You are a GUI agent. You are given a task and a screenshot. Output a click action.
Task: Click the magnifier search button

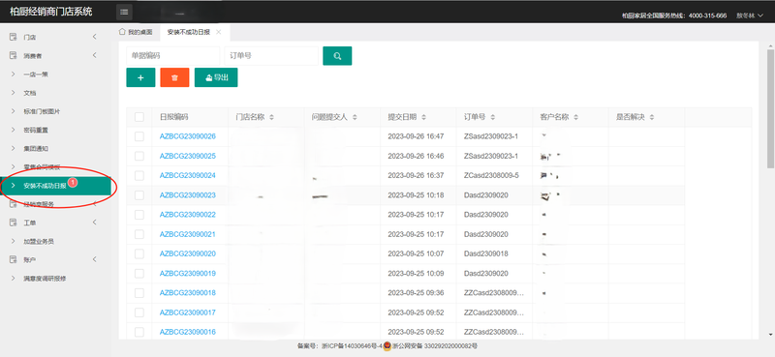(x=337, y=56)
